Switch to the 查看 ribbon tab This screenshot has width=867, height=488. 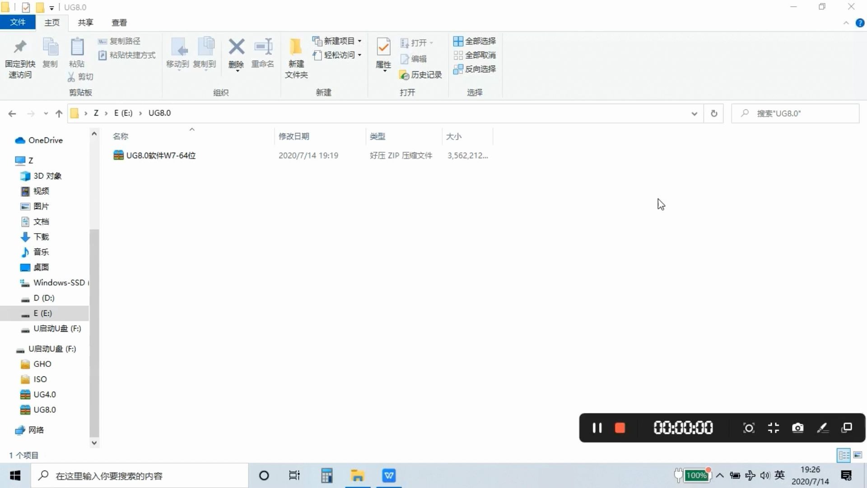tap(119, 22)
